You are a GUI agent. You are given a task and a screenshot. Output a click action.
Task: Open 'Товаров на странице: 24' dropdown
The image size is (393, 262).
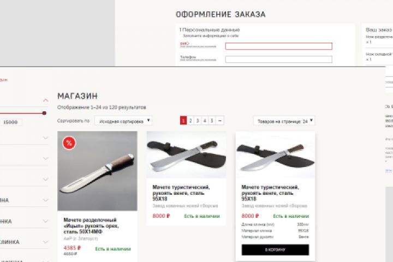coord(284,121)
